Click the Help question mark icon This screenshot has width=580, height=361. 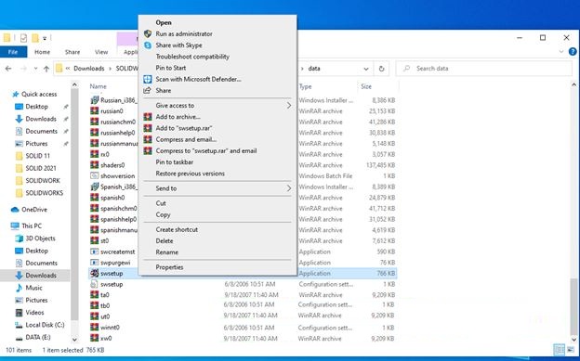[x=573, y=52]
